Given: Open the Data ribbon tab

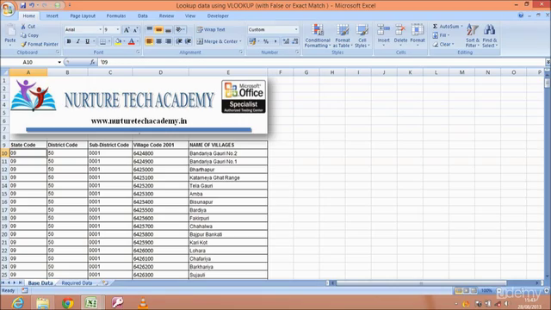Looking at the screenshot, I should [143, 15].
